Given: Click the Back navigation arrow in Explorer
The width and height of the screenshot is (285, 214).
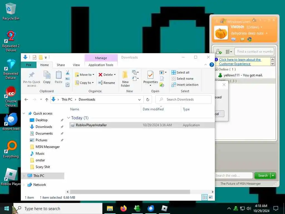Looking at the screenshot, I should click(26, 99).
